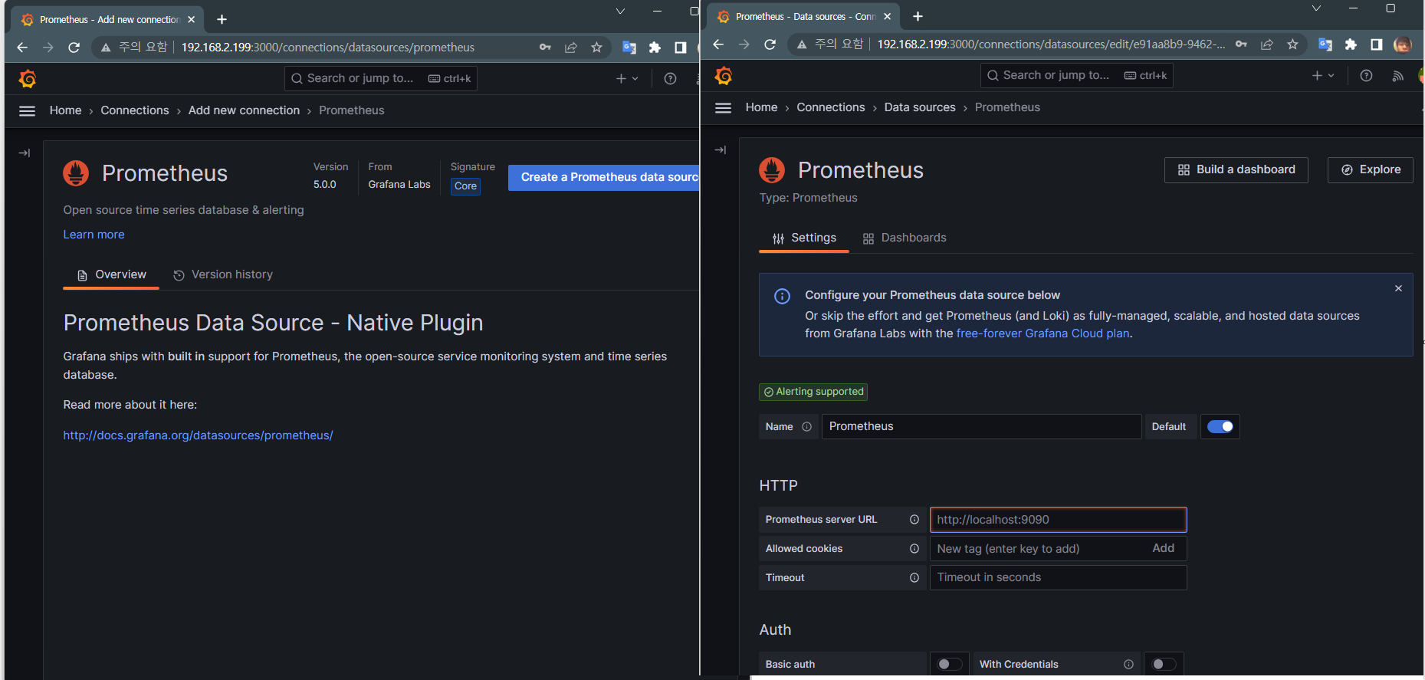Go to Data sources breadcrumb
The height and width of the screenshot is (680, 1425).
[x=920, y=107]
